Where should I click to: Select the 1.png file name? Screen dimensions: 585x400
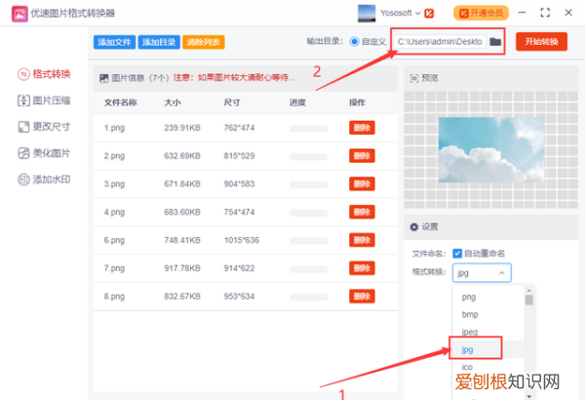pyautogui.click(x=114, y=128)
